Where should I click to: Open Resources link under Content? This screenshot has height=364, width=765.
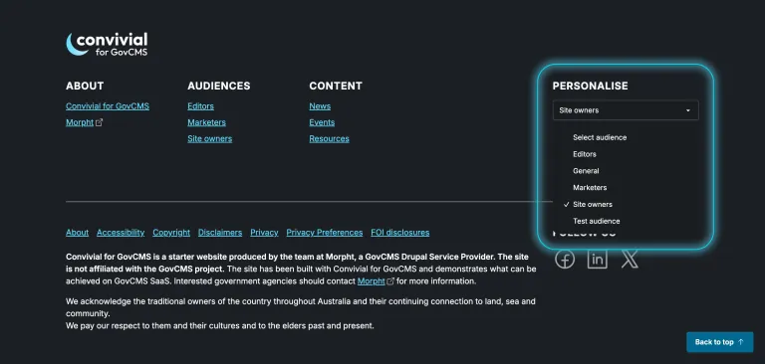pos(329,139)
